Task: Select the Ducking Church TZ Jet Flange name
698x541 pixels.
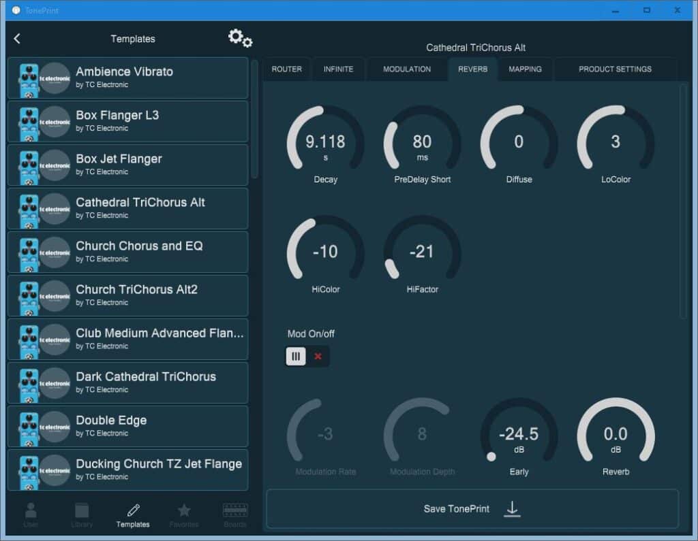Action: 159,463
